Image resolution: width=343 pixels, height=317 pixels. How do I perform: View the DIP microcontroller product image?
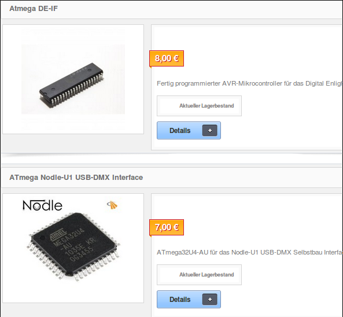point(73,79)
